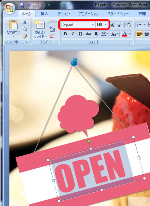Click the Cut scissors icon
Screen dimensions: 150x206
[25, 22]
